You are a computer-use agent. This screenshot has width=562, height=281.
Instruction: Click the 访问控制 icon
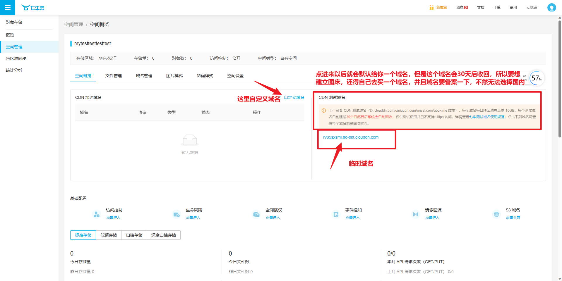coord(97,214)
